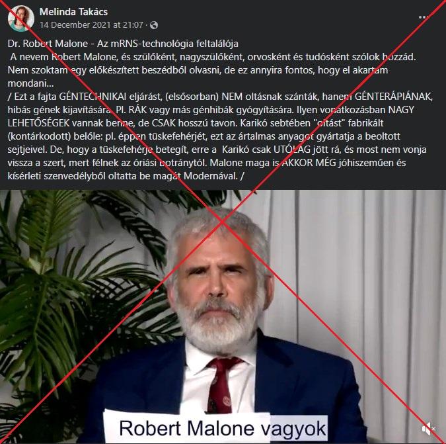The height and width of the screenshot is (444, 446).
Task: Click the word '(kontárkodott)' in the post
Action: [40, 136]
